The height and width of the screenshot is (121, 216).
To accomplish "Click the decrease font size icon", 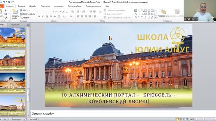I will click(67, 12).
